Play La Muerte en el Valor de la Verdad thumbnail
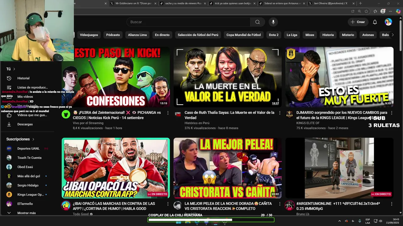 tap(227, 77)
